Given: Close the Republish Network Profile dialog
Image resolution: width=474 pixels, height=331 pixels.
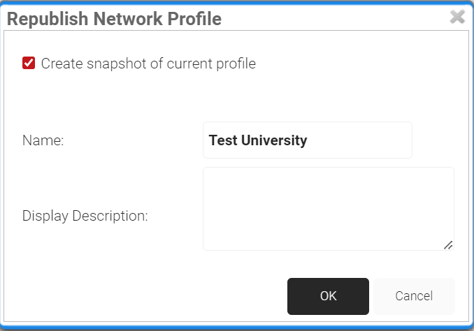Looking at the screenshot, I should coord(457,17).
